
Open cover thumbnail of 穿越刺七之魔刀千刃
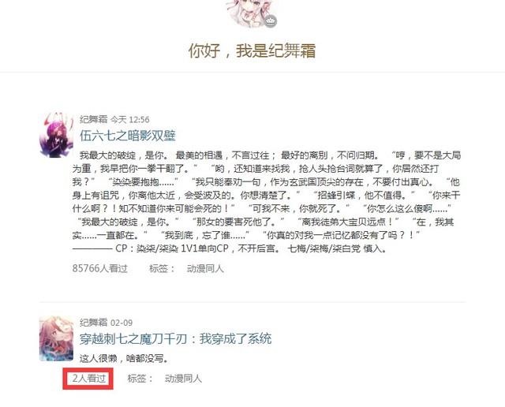[56, 338]
